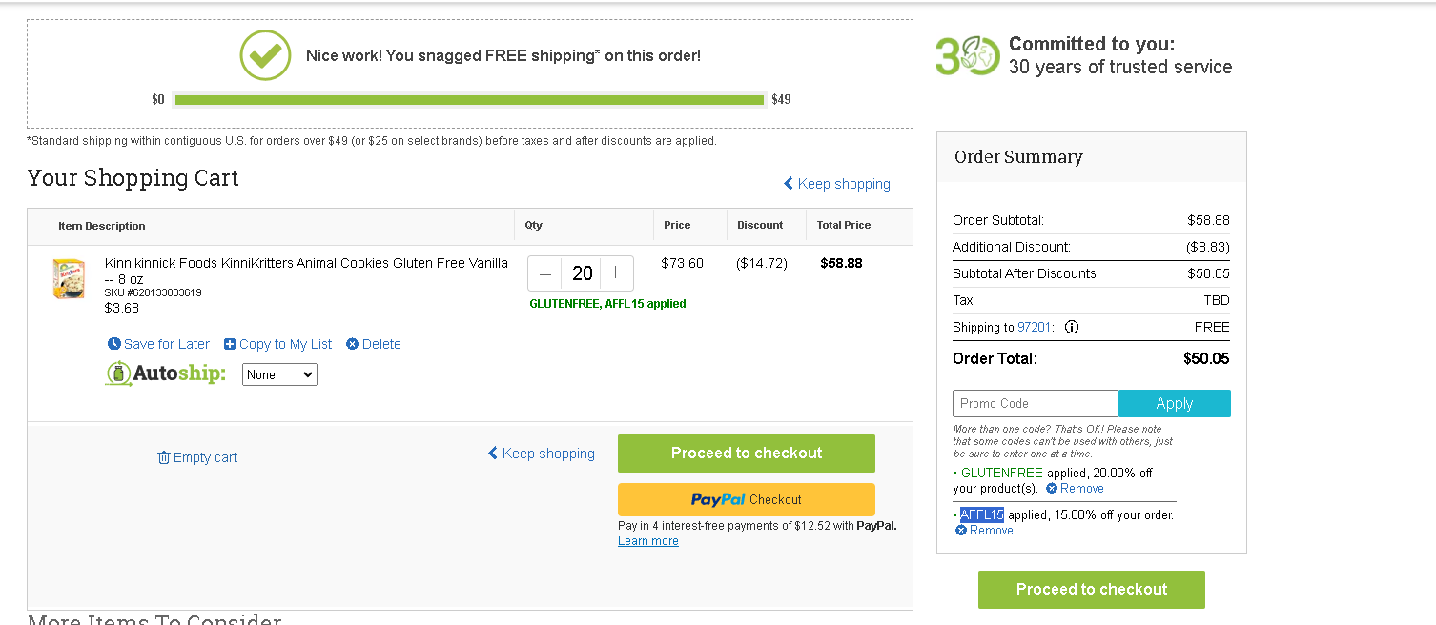Click the item price $73.60

[x=683, y=263]
